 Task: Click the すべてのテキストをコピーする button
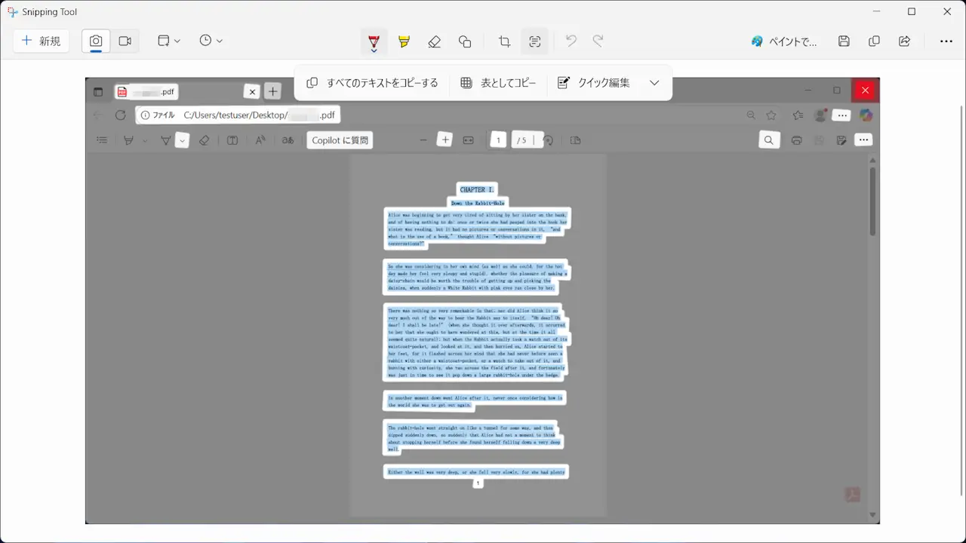click(372, 83)
